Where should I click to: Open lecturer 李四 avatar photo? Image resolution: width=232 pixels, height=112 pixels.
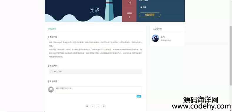click(155, 38)
